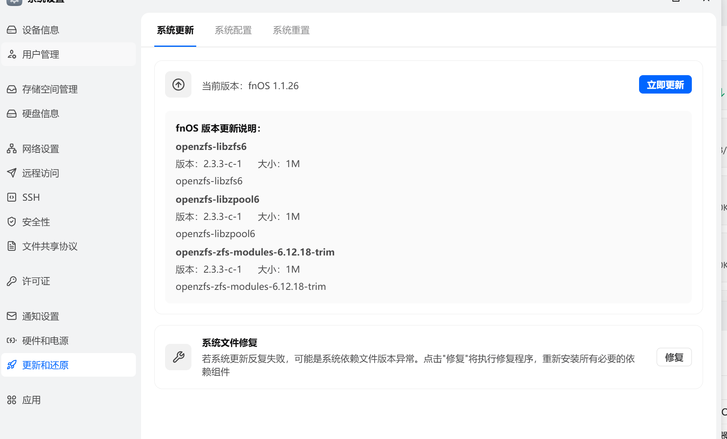This screenshot has width=727, height=439.
Task: Open 远程访问 settings
Action: coord(68,173)
